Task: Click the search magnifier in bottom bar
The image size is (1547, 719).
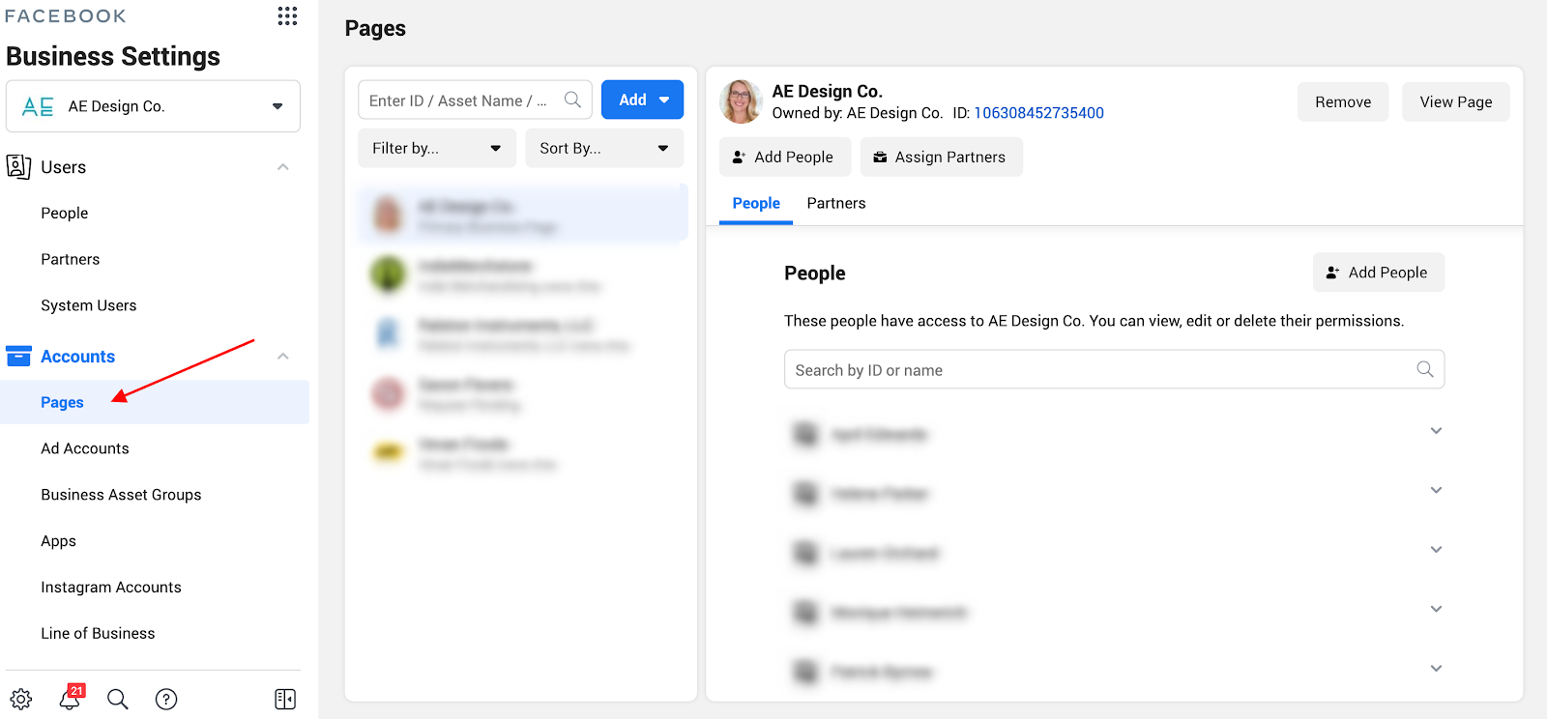Action: tap(118, 699)
